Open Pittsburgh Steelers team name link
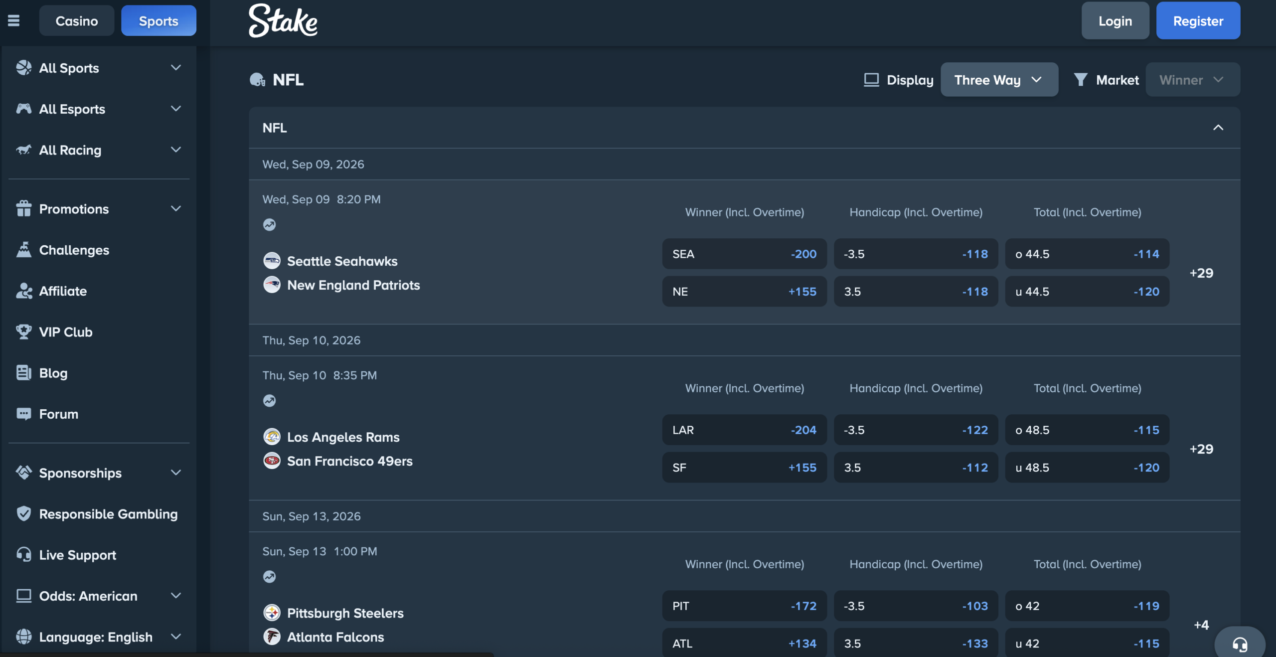1276x657 pixels. click(345, 613)
